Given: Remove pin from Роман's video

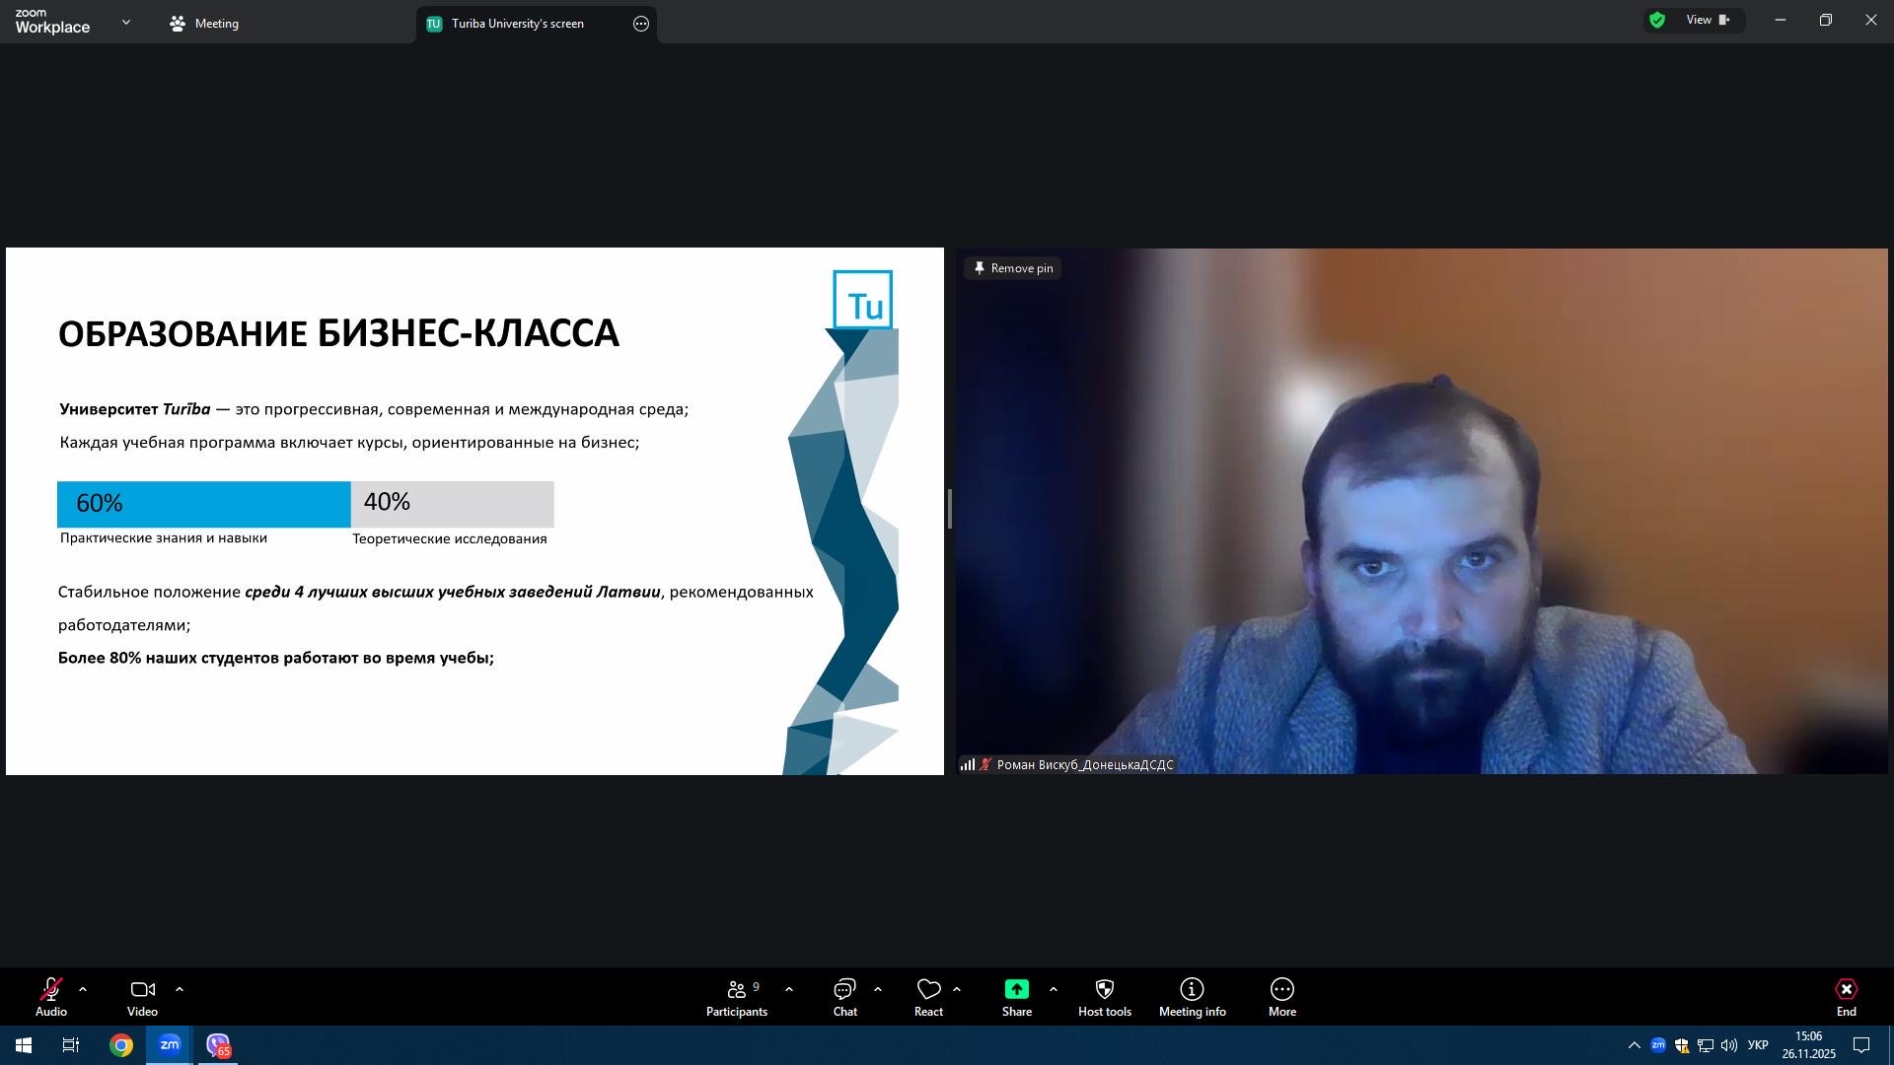Looking at the screenshot, I should click(1013, 268).
